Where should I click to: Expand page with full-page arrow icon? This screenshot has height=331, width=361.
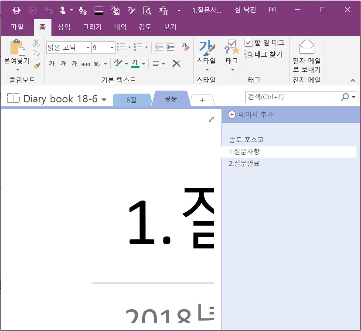(x=211, y=119)
